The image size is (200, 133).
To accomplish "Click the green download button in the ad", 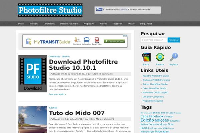I will pyautogui.click(x=114, y=41).
